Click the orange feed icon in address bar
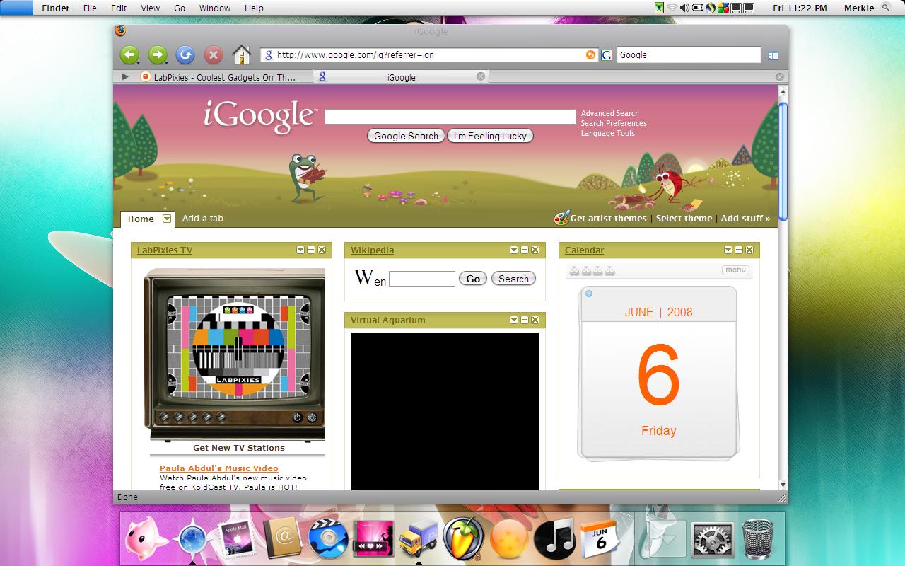The height and width of the screenshot is (566, 905). click(590, 54)
